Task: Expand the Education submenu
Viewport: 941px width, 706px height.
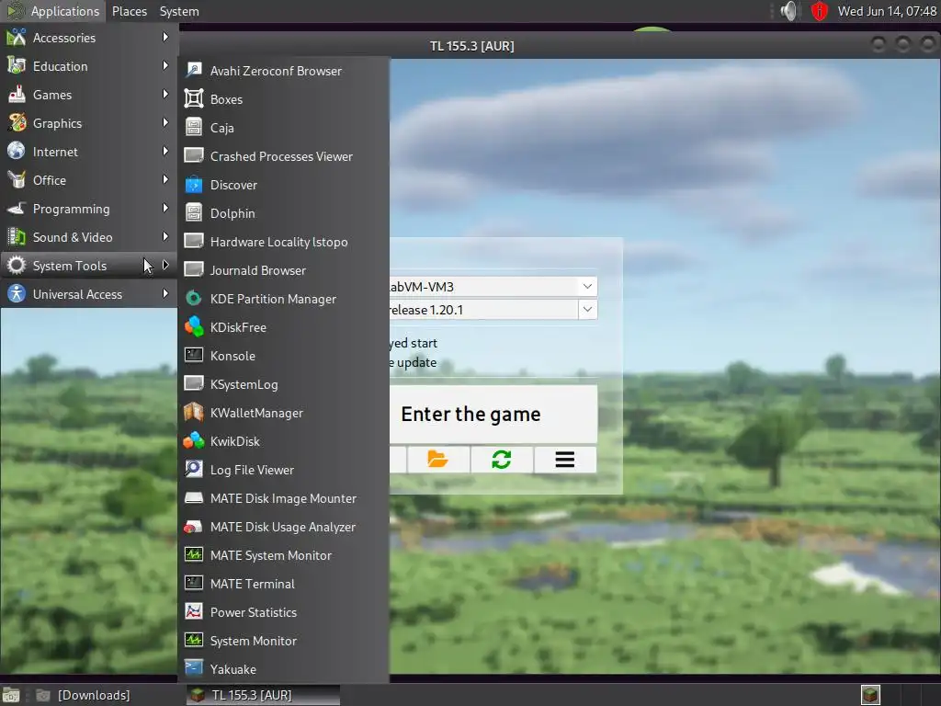Action: (89, 66)
